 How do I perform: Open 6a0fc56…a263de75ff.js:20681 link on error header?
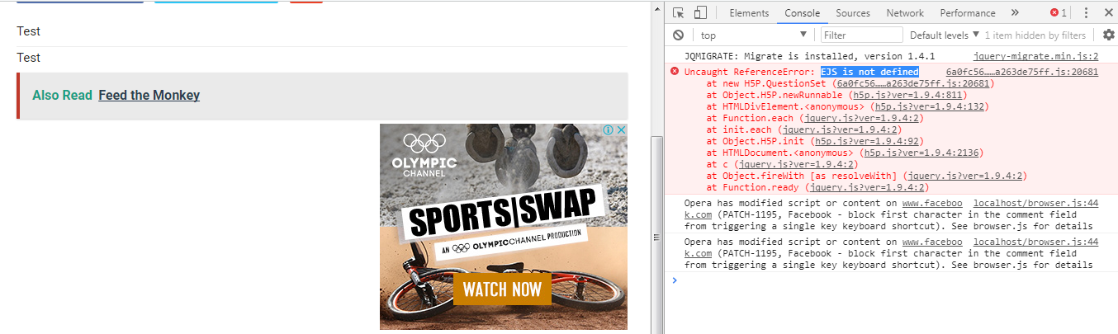(1022, 73)
